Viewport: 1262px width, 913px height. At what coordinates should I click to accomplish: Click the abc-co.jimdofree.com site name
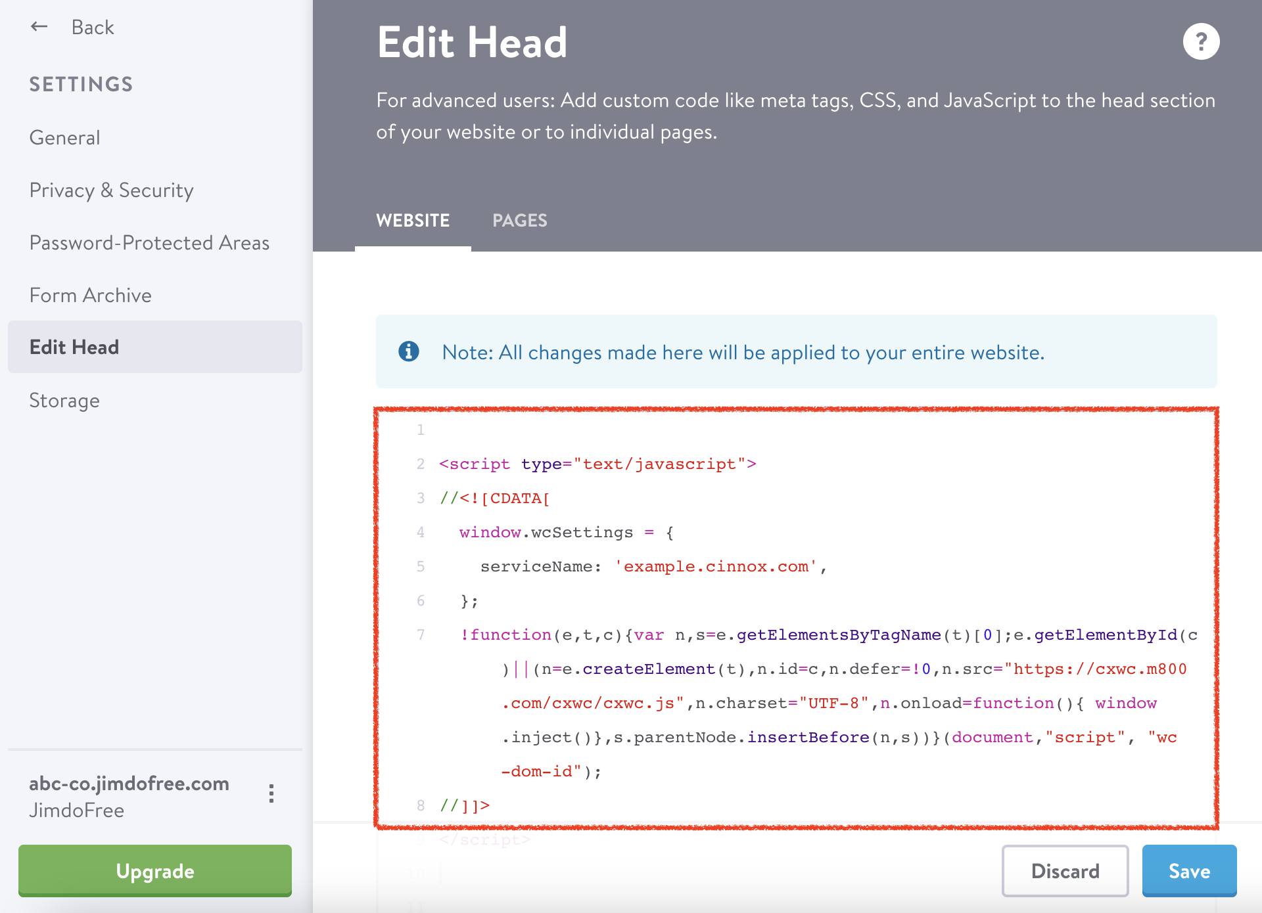click(129, 784)
